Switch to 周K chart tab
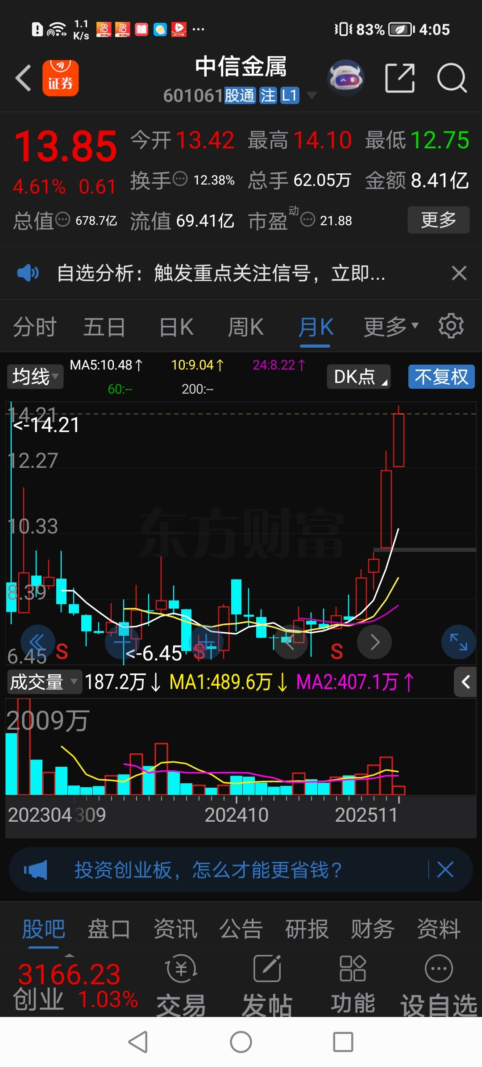Image resolution: width=482 pixels, height=1067 pixels. tap(245, 327)
